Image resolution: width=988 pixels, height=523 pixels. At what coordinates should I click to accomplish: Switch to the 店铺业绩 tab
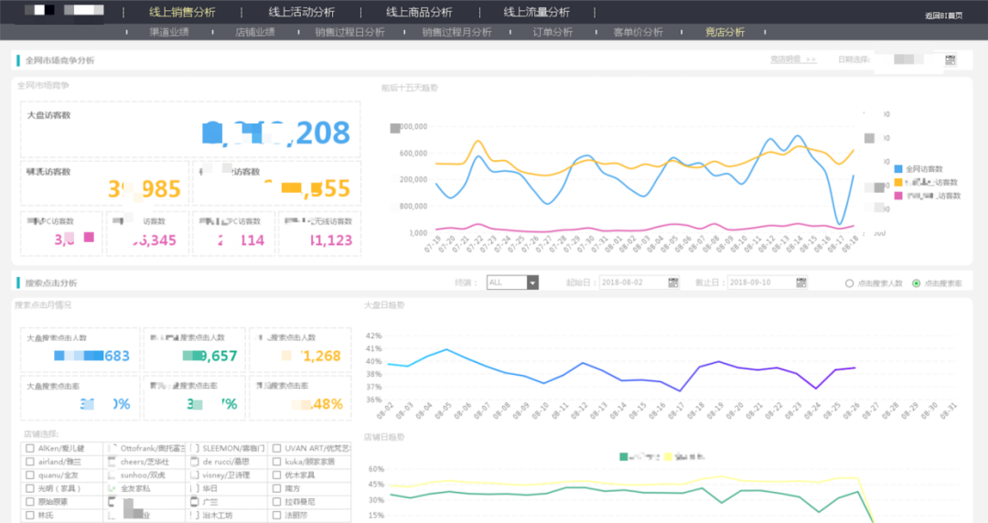coord(255,32)
